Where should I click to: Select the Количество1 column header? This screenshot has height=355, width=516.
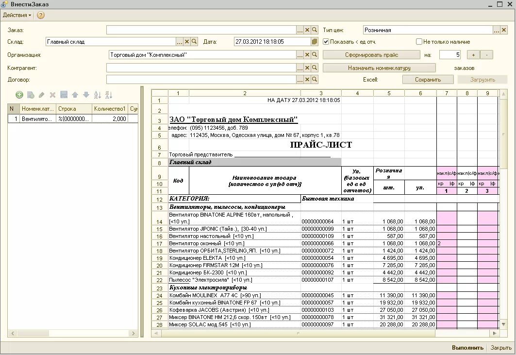click(110, 108)
